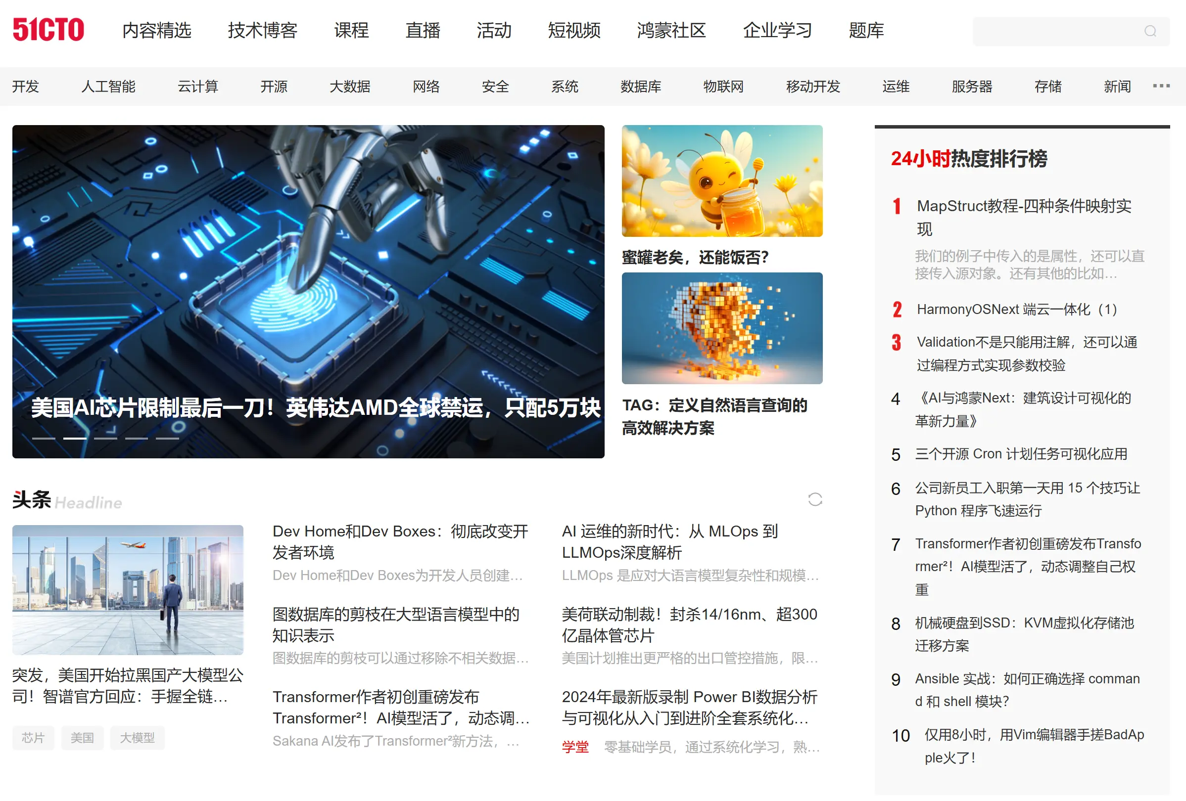The image size is (1186, 801).
Task: Switch to the 技术博客 tab
Action: click(x=263, y=31)
